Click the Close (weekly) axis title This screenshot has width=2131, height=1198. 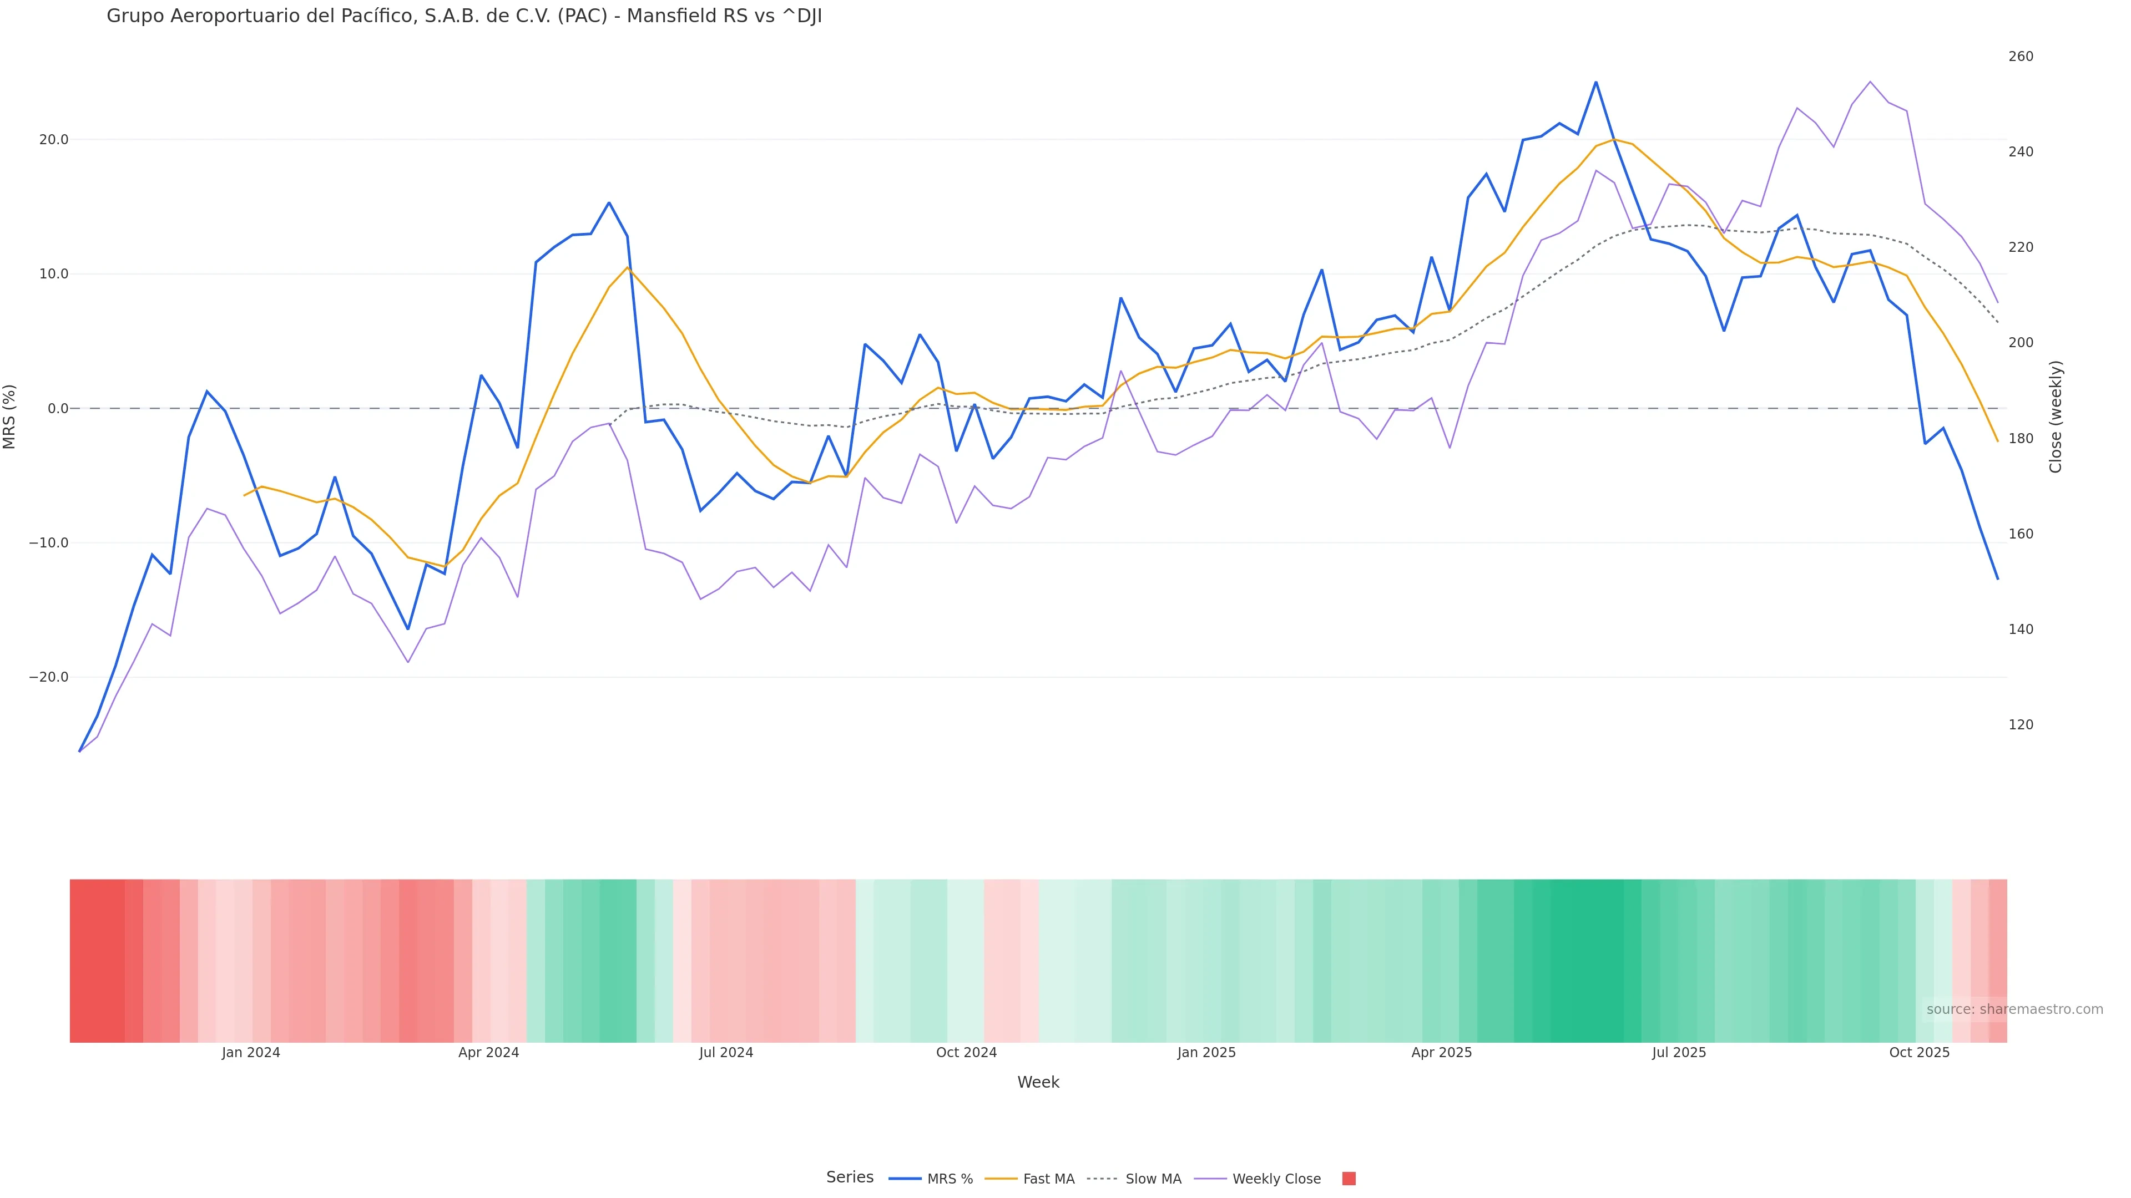[2056, 417]
